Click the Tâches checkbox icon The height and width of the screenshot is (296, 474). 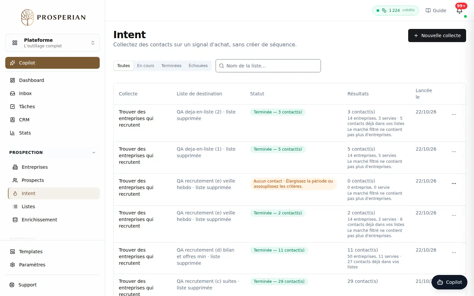point(13,107)
